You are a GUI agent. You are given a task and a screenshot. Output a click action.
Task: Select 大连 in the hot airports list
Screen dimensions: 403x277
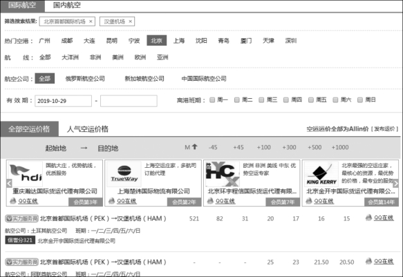pyautogui.click(x=89, y=41)
